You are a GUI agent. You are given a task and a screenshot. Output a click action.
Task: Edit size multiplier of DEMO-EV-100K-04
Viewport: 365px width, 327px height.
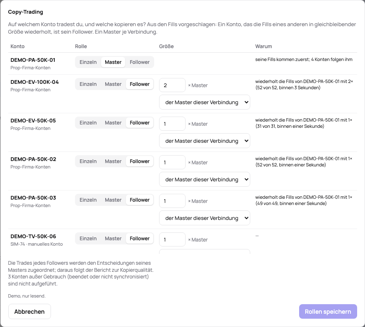tap(172, 85)
